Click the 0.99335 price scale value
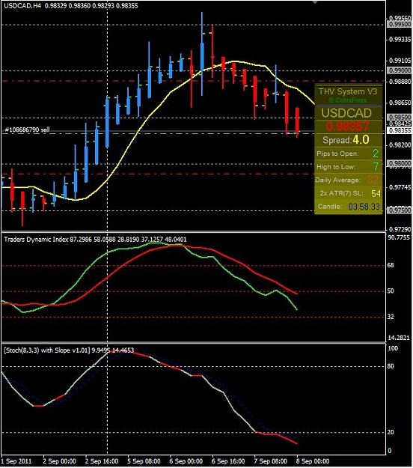 (400, 40)
